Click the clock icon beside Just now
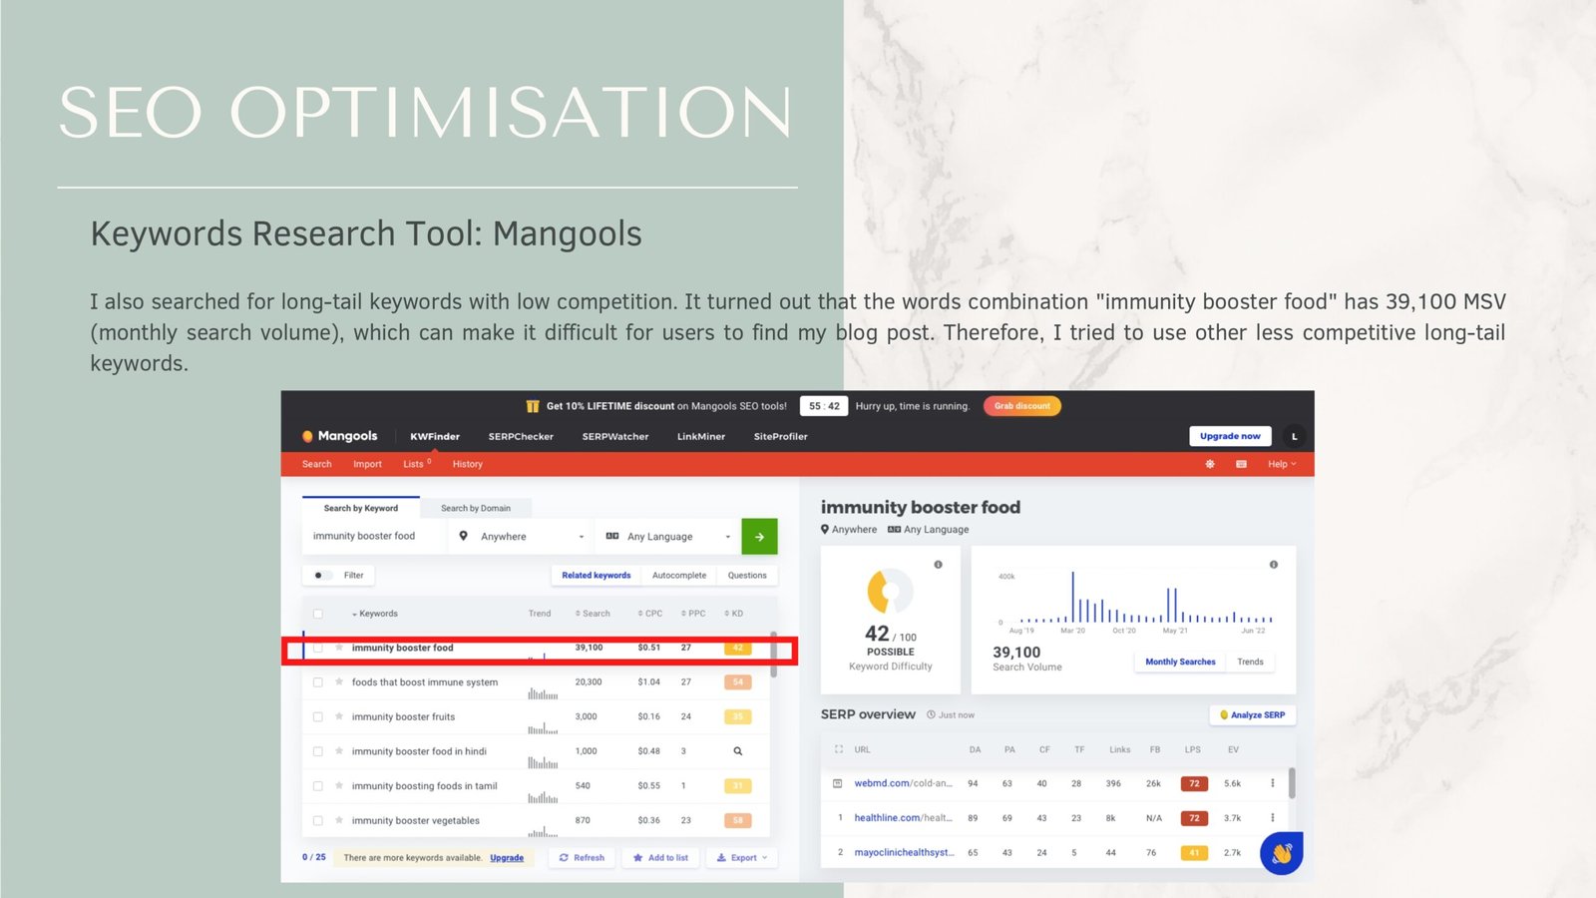1596x898 pixels. point(931,714)
